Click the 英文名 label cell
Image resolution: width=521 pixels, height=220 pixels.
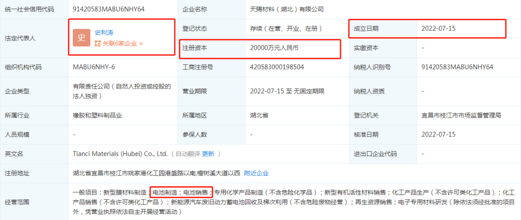[x=34, y=154]
